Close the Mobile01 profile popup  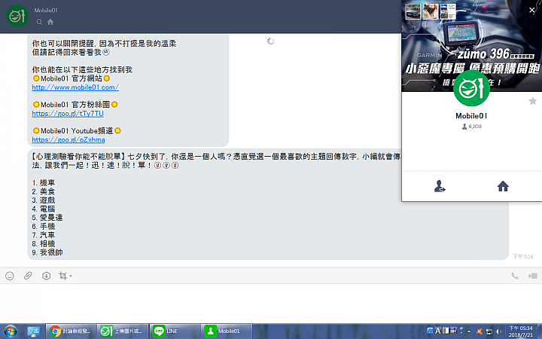pos(532,11)
